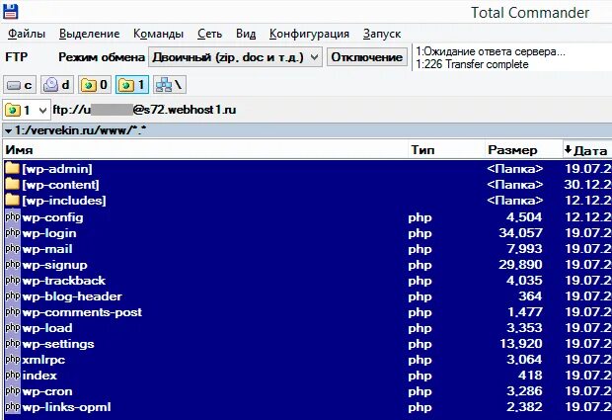Select the wp-trackback file name

pos(64,281)
